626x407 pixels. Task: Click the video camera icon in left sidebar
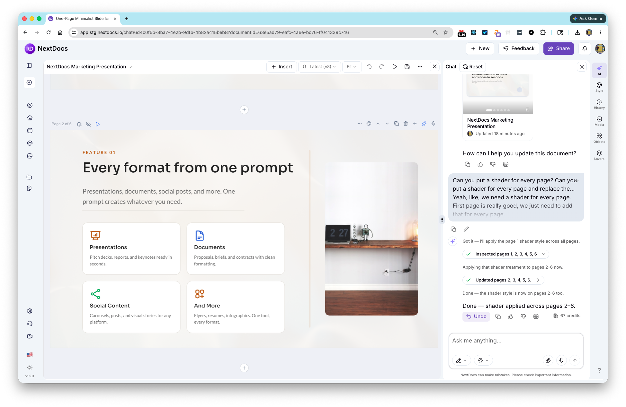(x=30, y=336)
